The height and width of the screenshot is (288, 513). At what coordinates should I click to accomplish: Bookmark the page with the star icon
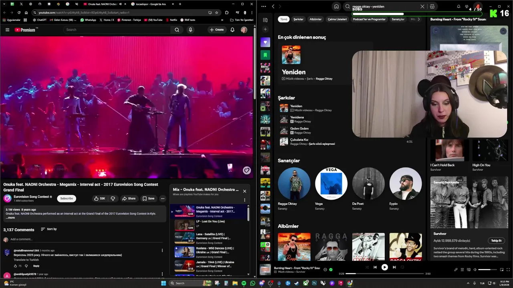[x=217, y=12]
